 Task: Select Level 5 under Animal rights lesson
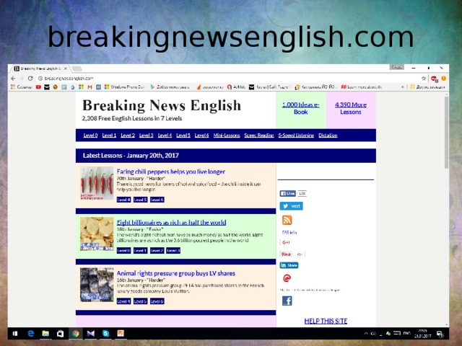click(140, 301)
